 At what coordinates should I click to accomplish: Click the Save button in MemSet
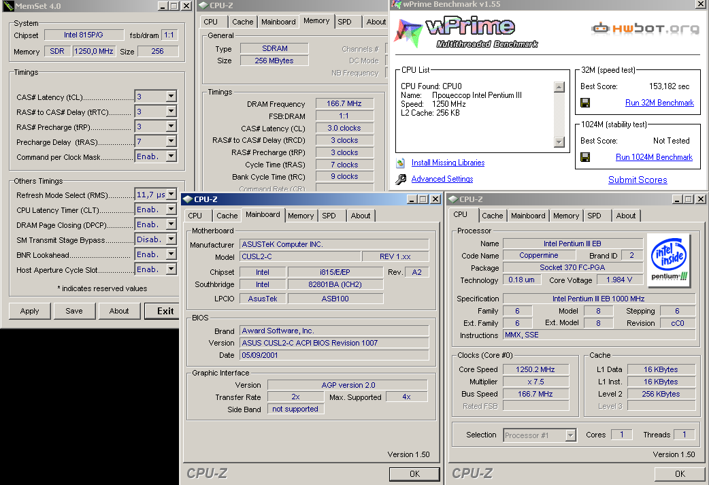point(74,311)
